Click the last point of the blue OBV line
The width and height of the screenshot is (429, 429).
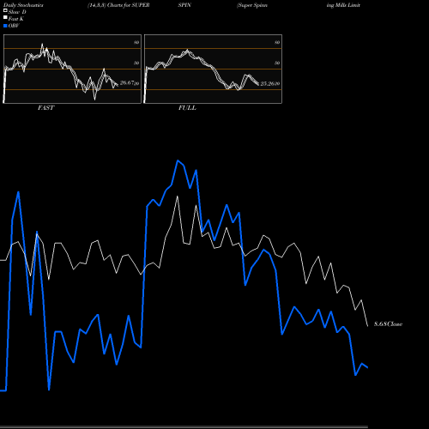367,368
